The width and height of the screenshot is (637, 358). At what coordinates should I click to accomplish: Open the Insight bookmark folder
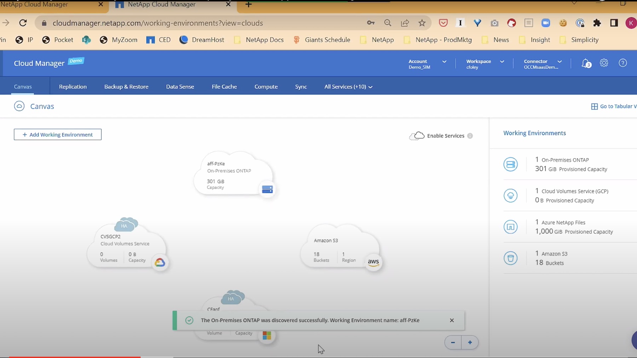534,40
